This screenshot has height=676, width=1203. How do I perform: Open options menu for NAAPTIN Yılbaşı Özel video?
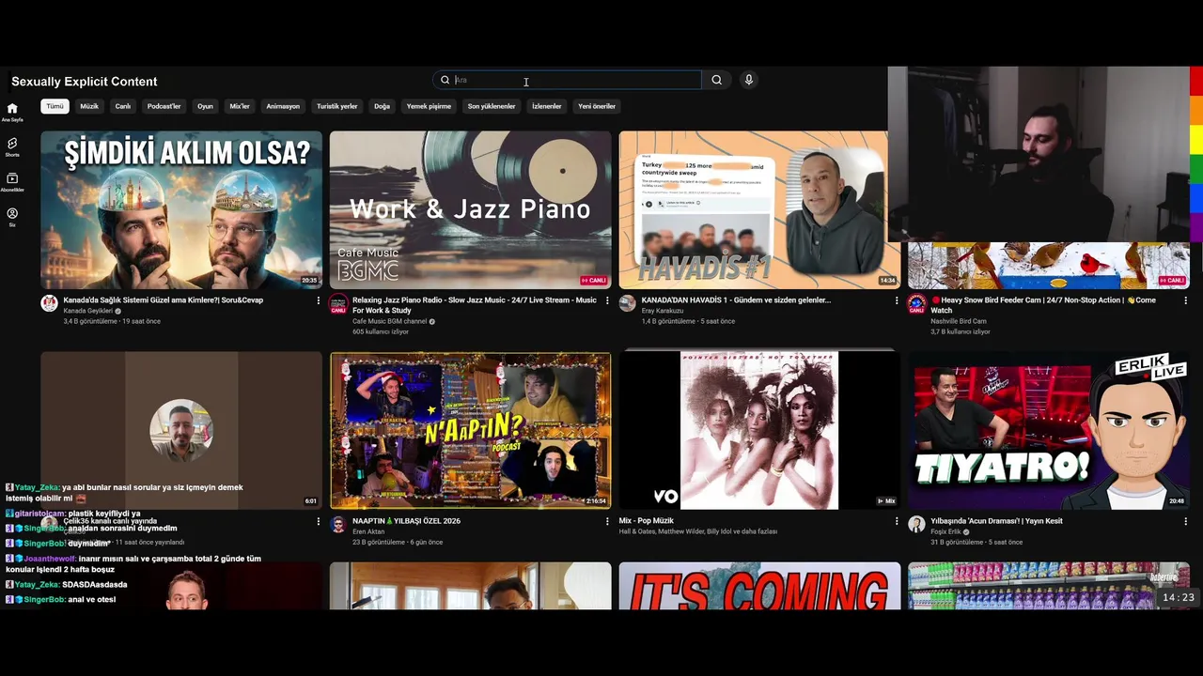point(607,521)
